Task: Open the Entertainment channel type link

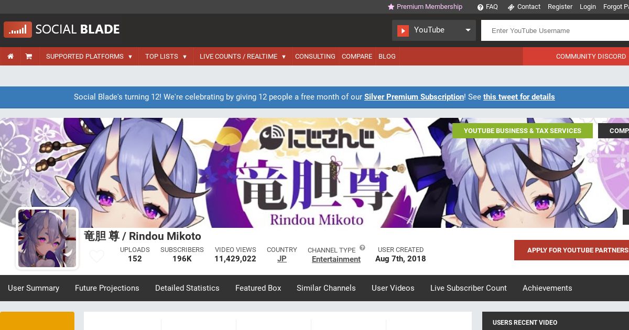Action: click(x=336, y=259)
